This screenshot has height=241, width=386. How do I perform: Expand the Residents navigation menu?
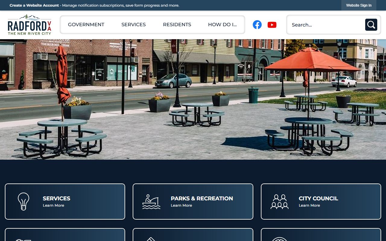pos(177,25)
